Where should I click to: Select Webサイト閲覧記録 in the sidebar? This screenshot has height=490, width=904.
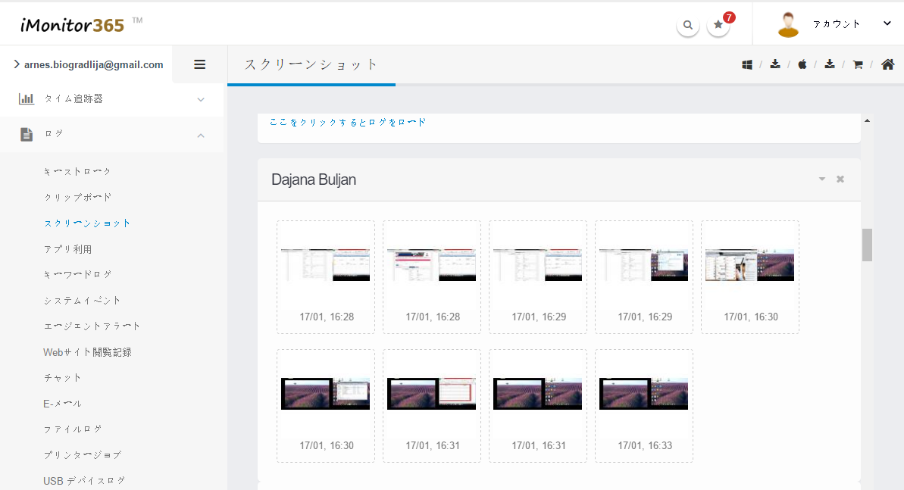(x=87, y=352)
